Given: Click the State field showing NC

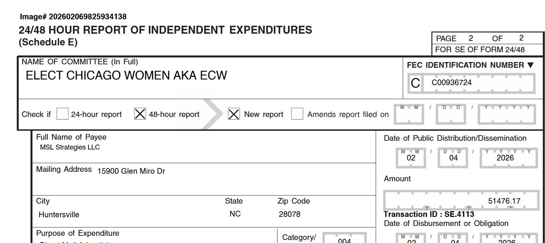Looking at the screenshot, I should click(x=235, y=214).
